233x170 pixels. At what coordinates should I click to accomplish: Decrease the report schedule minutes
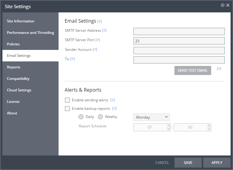point(209,129)
